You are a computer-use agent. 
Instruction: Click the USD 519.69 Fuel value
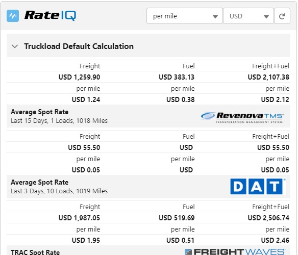coord(177,218)
